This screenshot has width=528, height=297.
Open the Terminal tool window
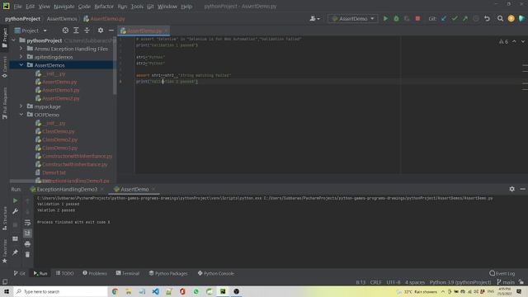pos(128,273)
